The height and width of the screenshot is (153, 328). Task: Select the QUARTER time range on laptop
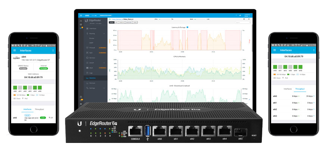[129, 22]
